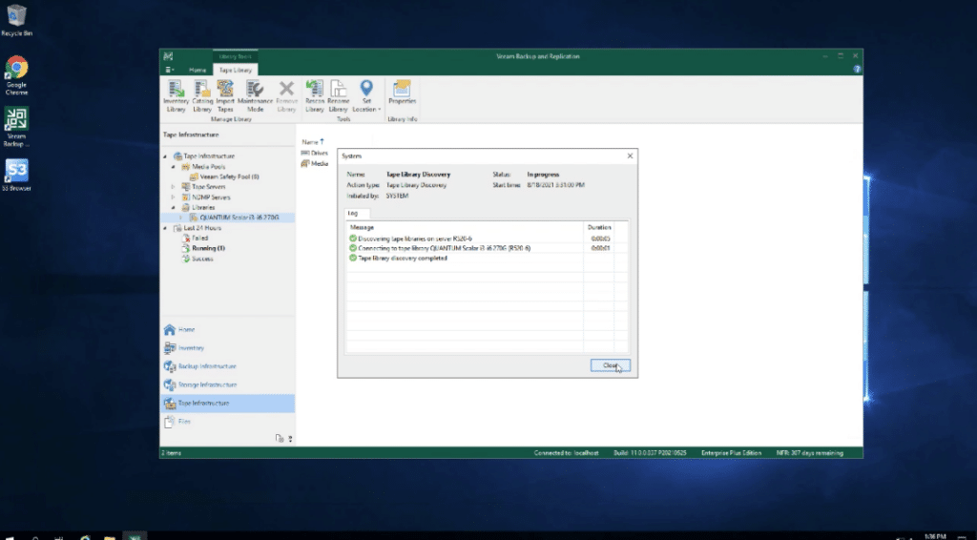Image resolution: width=977 pixels, height=540 pixels.
Task: Open the Google Chrome desktop shortcut
Action: coord(17,75)
